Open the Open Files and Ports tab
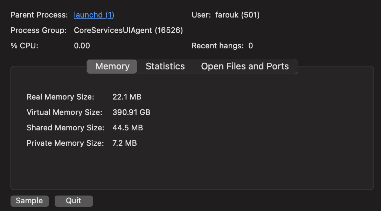The image size is (381, 211). 245,67
